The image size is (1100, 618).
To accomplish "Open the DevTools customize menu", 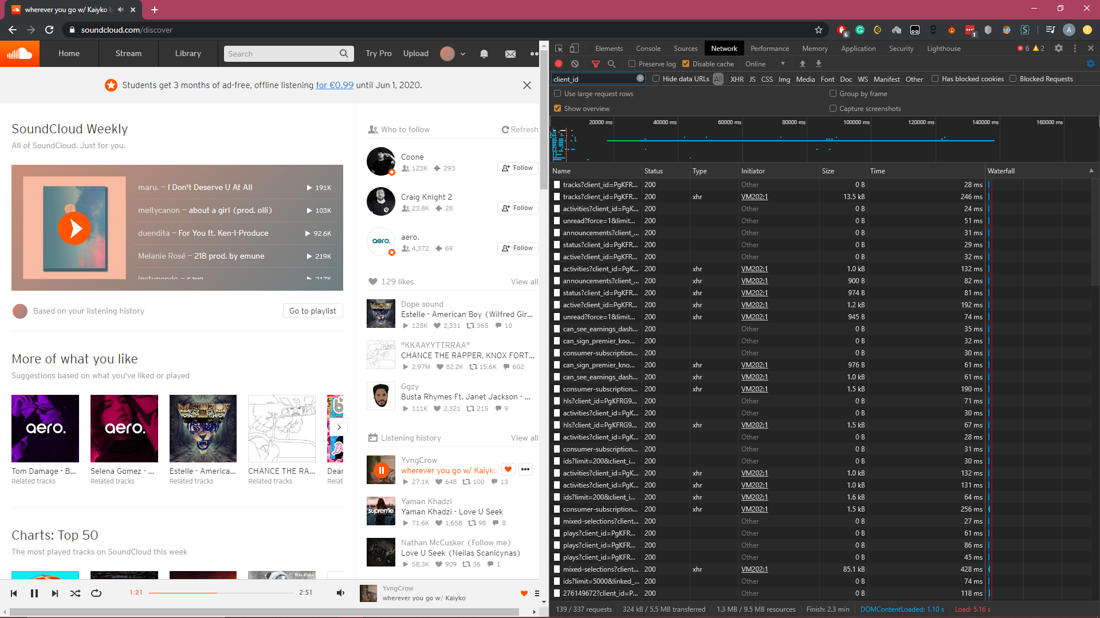I will 1075,49.
